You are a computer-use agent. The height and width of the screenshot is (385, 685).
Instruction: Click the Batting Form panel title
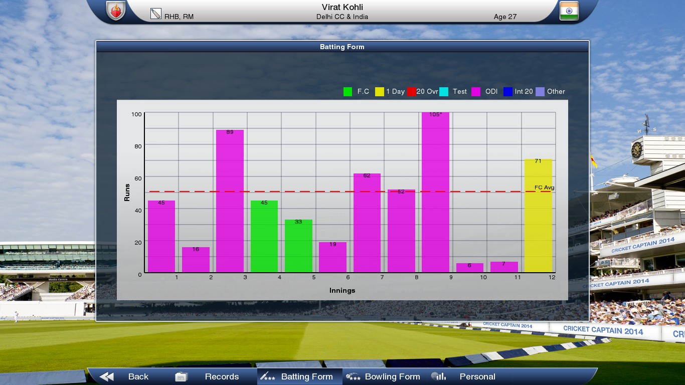click(342, 47)
